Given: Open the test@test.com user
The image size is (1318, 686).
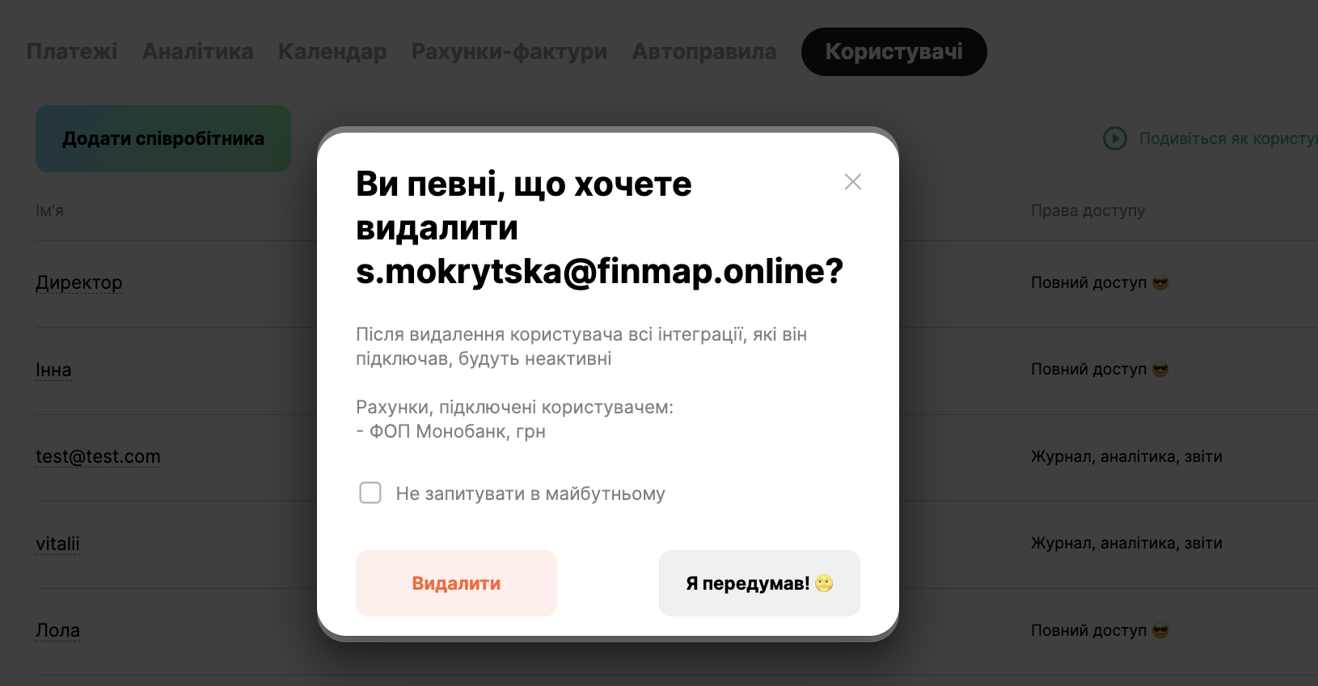Looking at the screenshot, I should click(x=98, y=456).
